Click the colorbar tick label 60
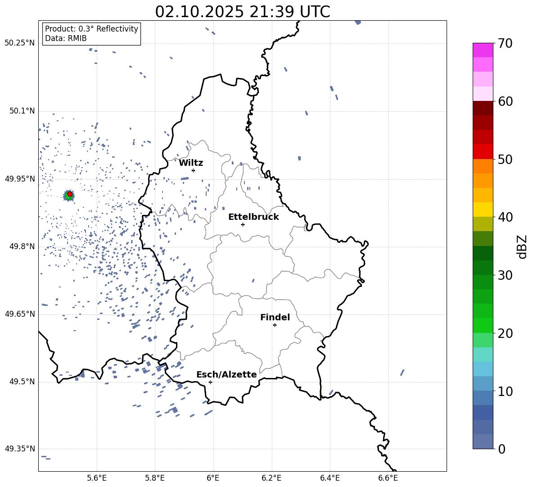The height and width of the screenshot is (487, 533). click(x=505, y=101)
